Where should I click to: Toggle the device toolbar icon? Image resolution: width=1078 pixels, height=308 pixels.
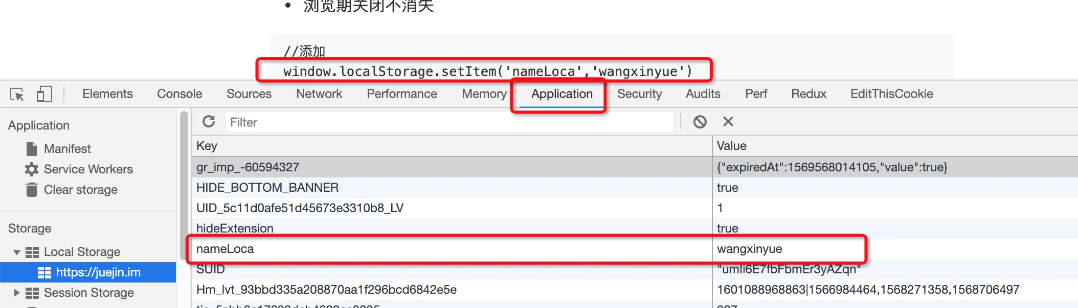coord(44,94)
